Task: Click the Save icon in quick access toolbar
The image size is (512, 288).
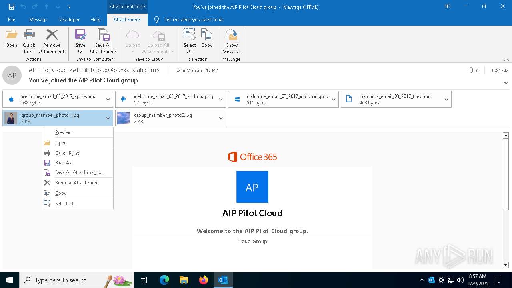Action: [x=12, y=6]
